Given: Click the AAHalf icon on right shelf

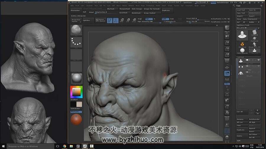Looking at the screenshot, I should pos(227,55).
